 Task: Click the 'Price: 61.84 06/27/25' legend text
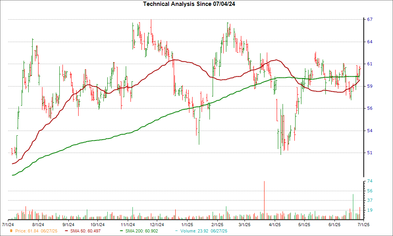click(36, 231)
